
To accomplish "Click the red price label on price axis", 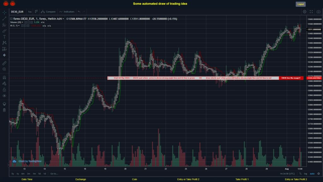I will tap(314, 78).
